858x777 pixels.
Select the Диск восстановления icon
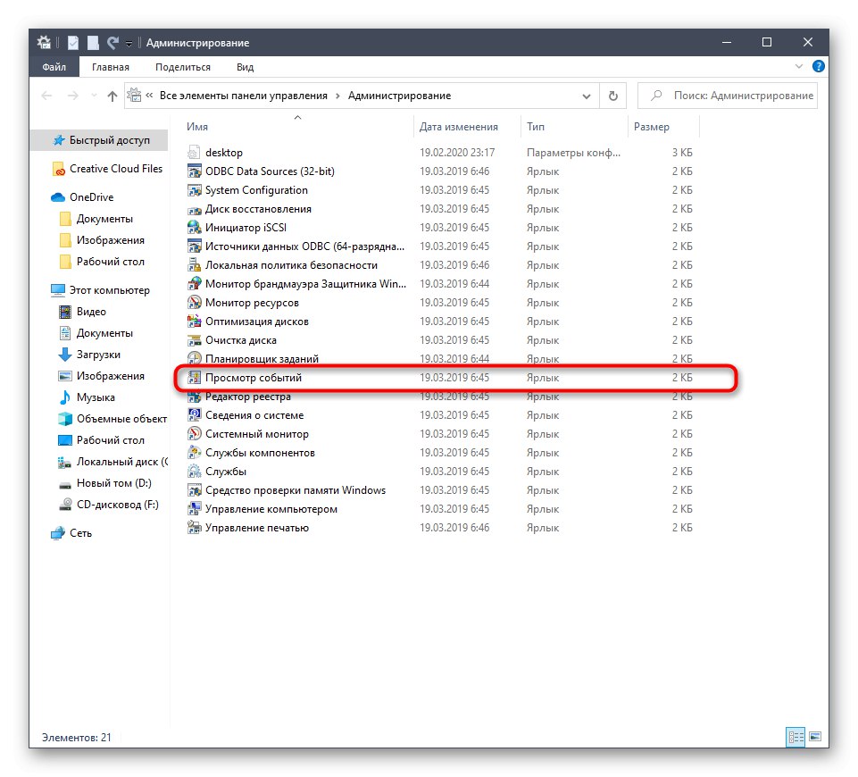(x=195, y=209)
